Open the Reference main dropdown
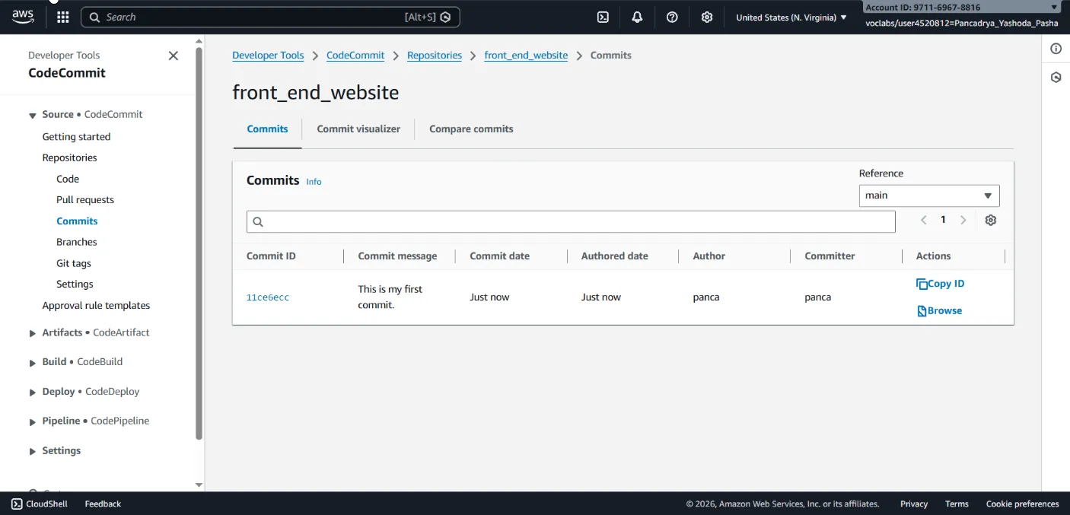The image size is (1070, 515). [x=929, y=196]
